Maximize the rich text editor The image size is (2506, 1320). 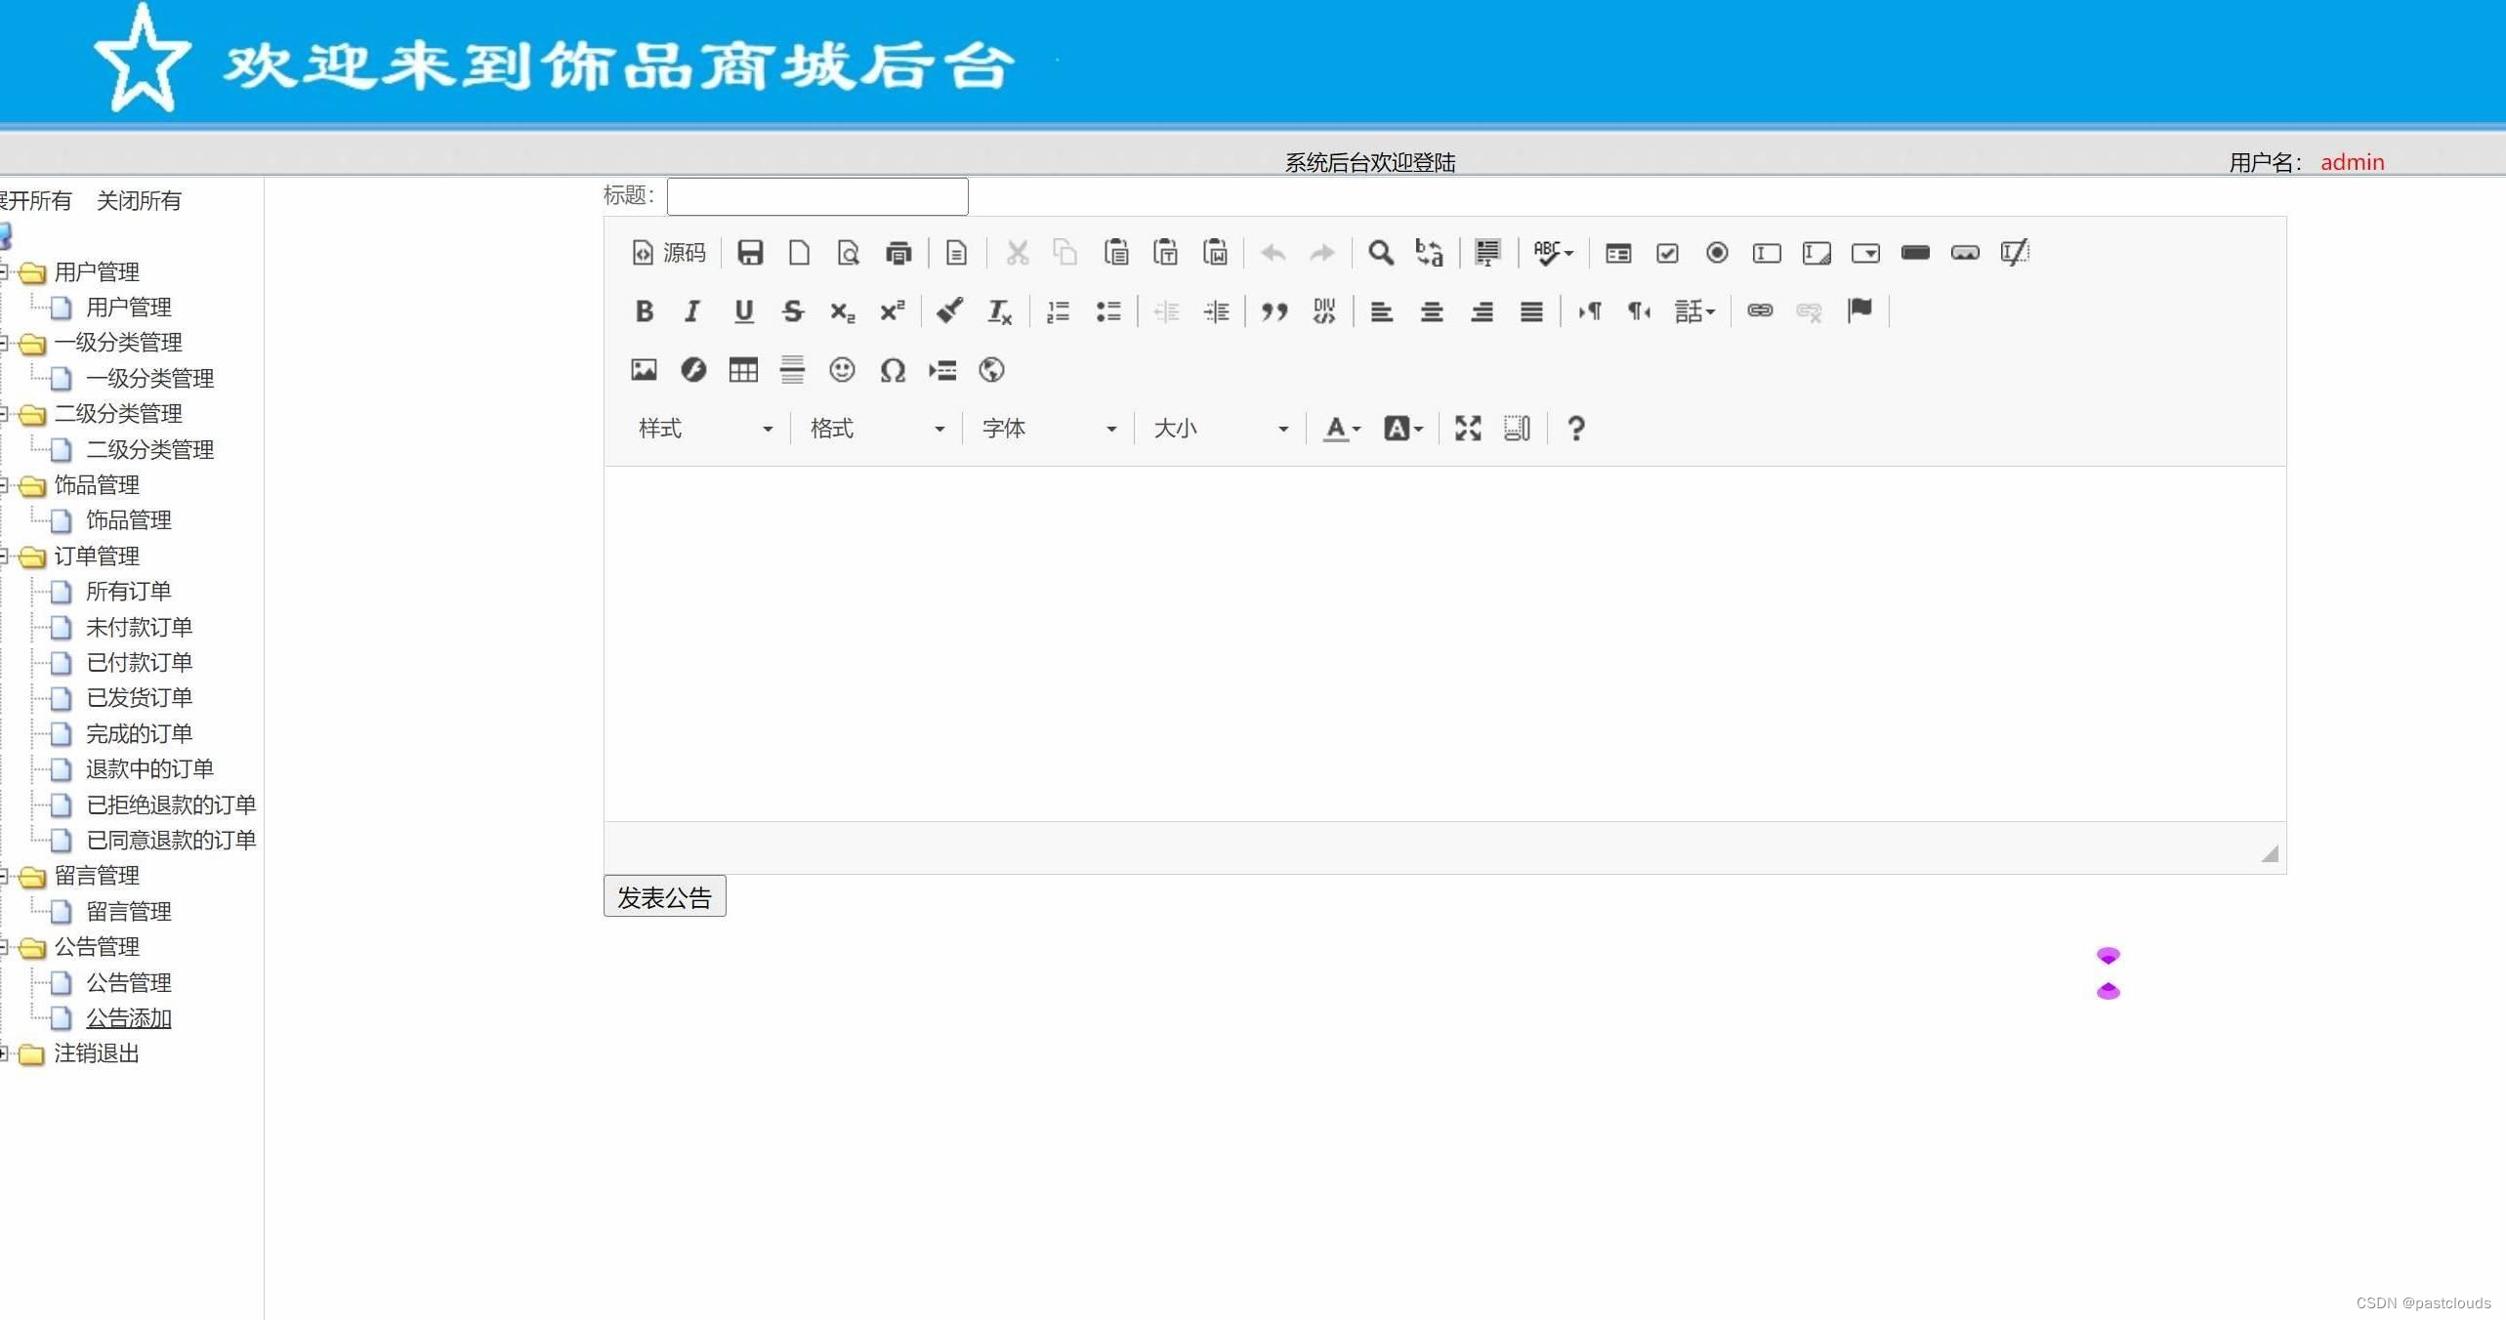coord(1468,428)
